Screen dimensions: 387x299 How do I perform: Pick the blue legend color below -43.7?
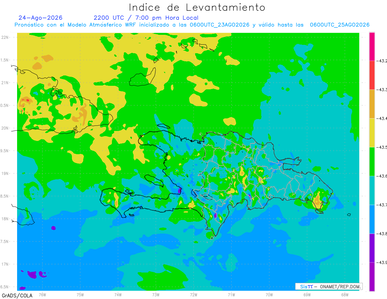[372, 219]
